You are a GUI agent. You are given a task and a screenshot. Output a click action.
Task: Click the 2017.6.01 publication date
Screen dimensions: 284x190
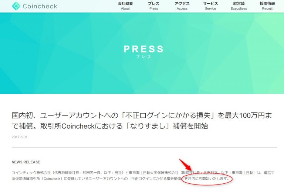[x=20, y=137]
